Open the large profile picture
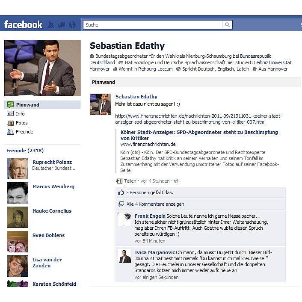This screenshot has width=302, height=302. [x=43, y=68]
